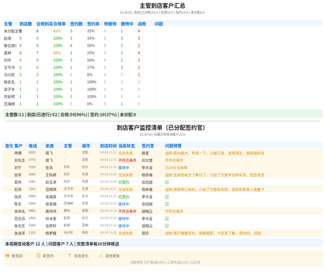Click the 到店客户监控清单 section title
Image resolution: width=325 pixels, height=277 pixels.
click(161, 127)
